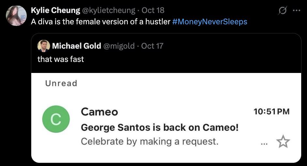
Task: Open quoted tweet text "that was fast"
Action: [61, 59]
